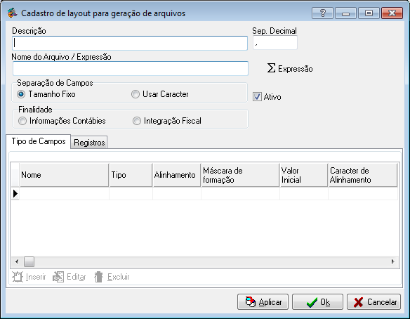Click the Cancelar button

tap(373, 301)
